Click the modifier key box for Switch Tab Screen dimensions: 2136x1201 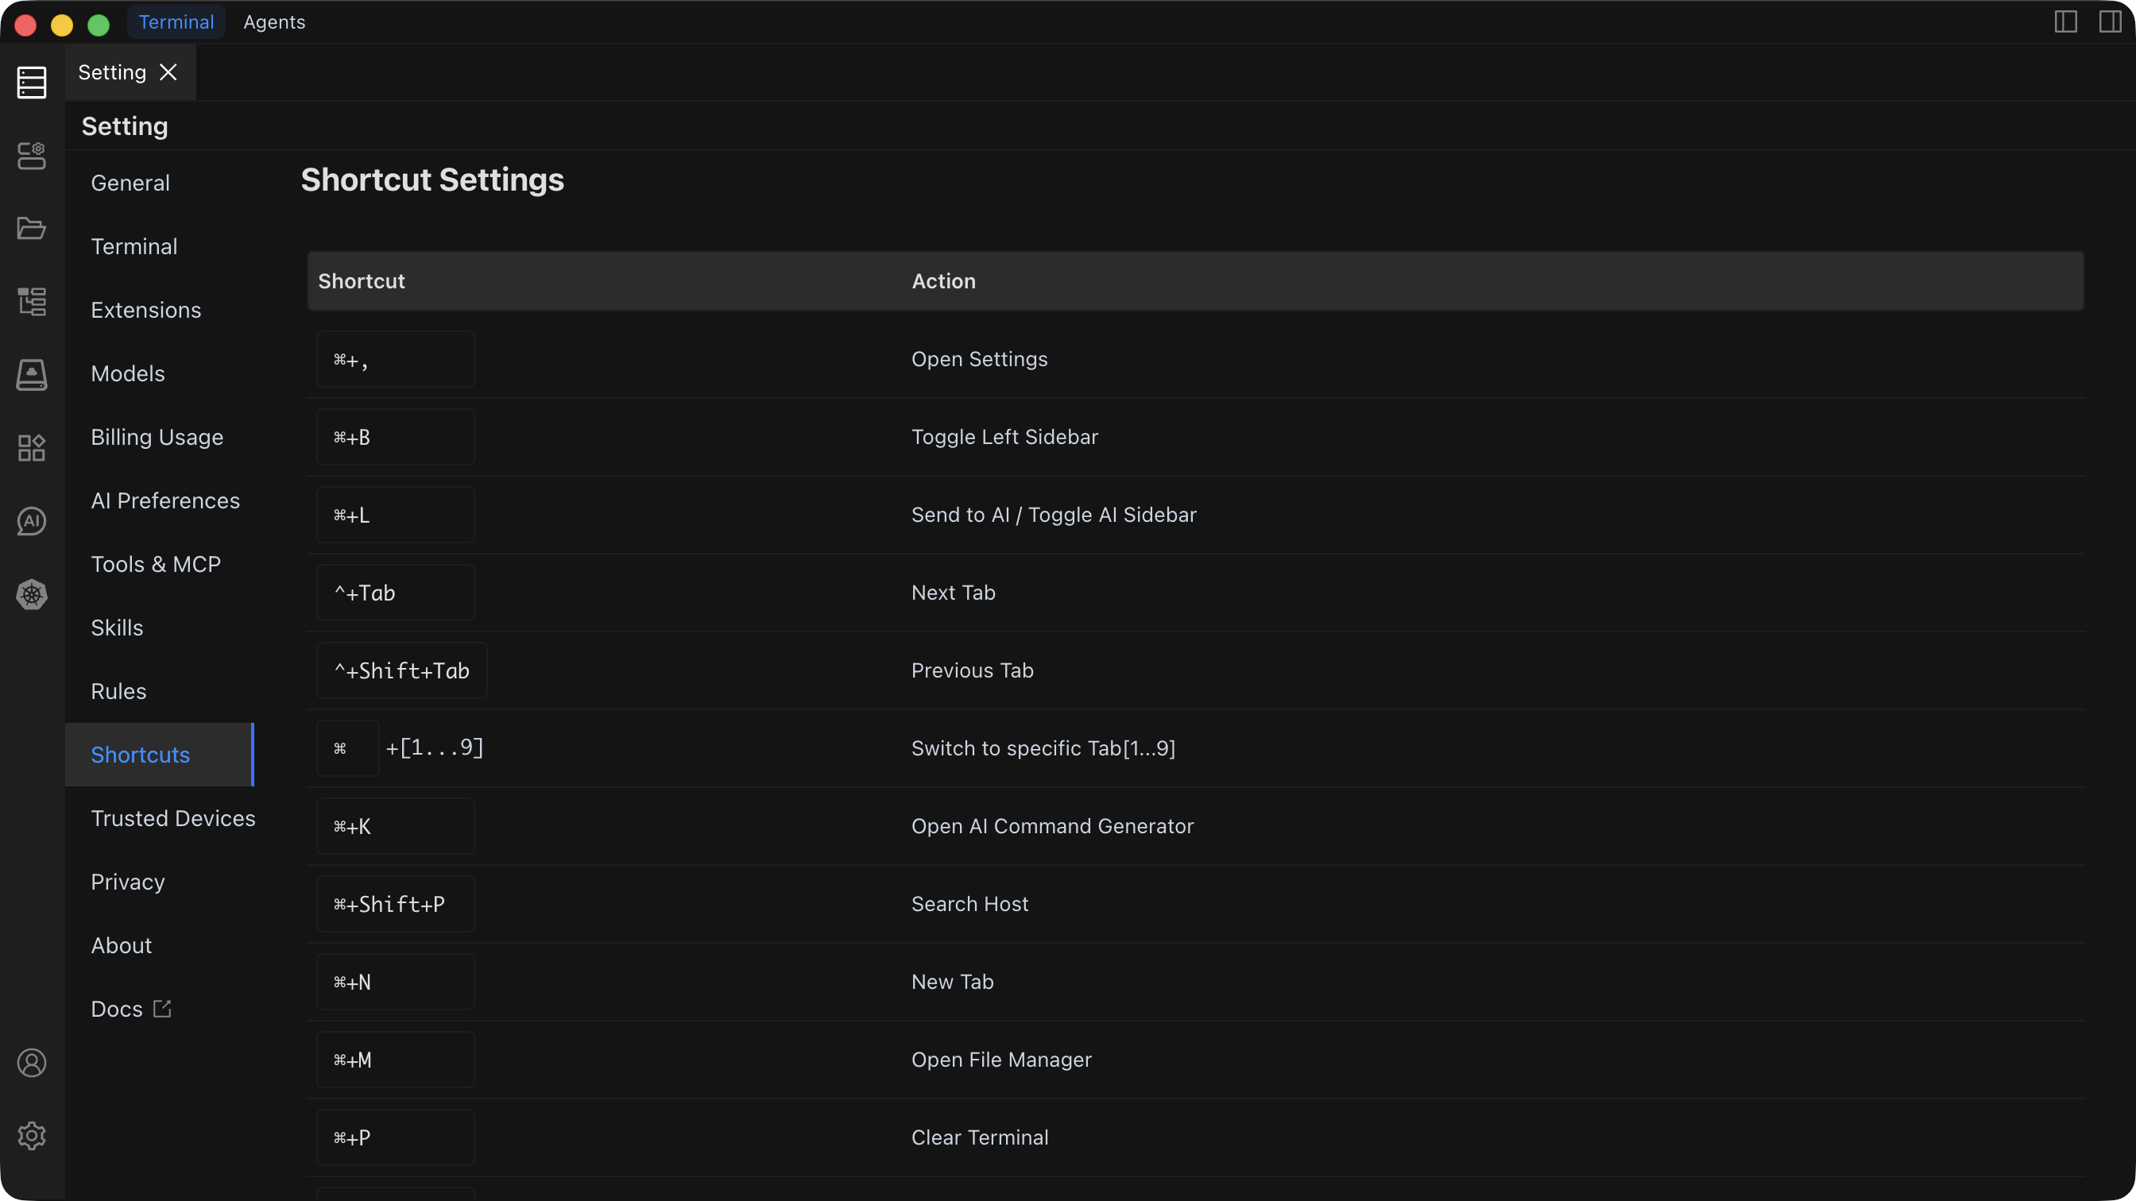click(x=346, y=748)
